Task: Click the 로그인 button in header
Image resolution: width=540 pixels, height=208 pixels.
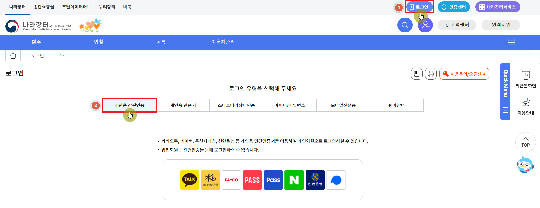Action: coord(419,7)
